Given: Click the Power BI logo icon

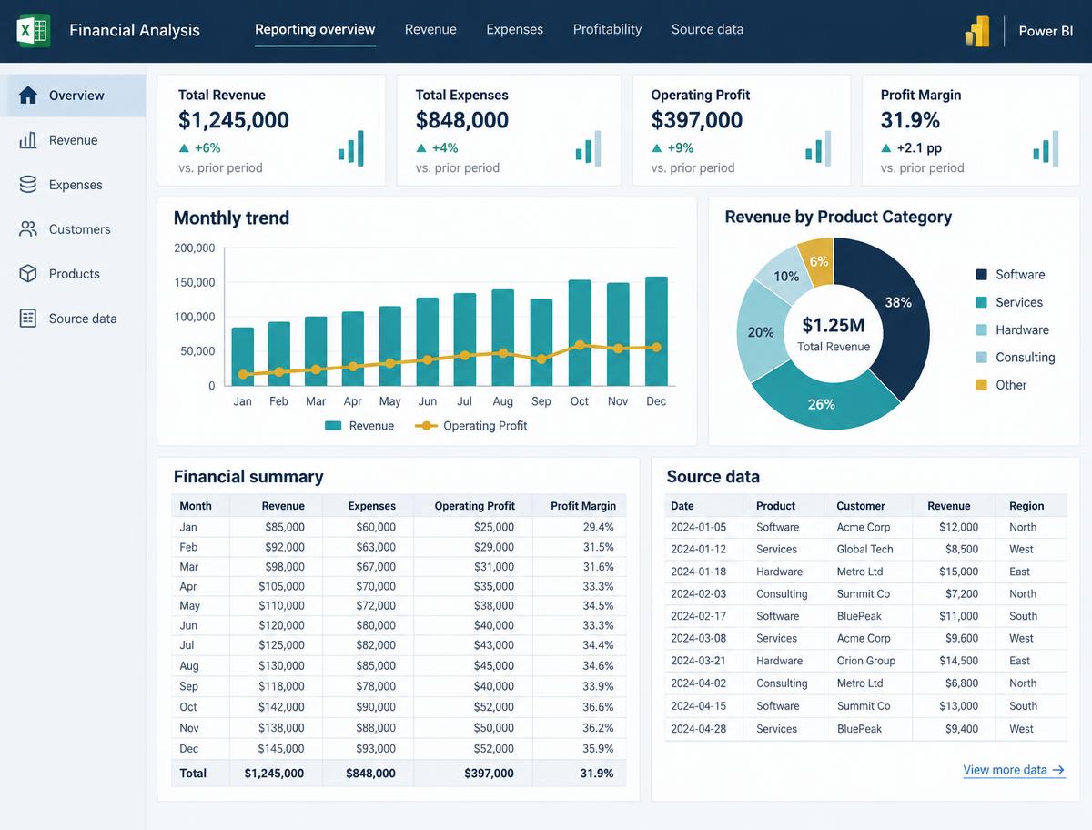Looking at the screenshot, I should point(976,30).
